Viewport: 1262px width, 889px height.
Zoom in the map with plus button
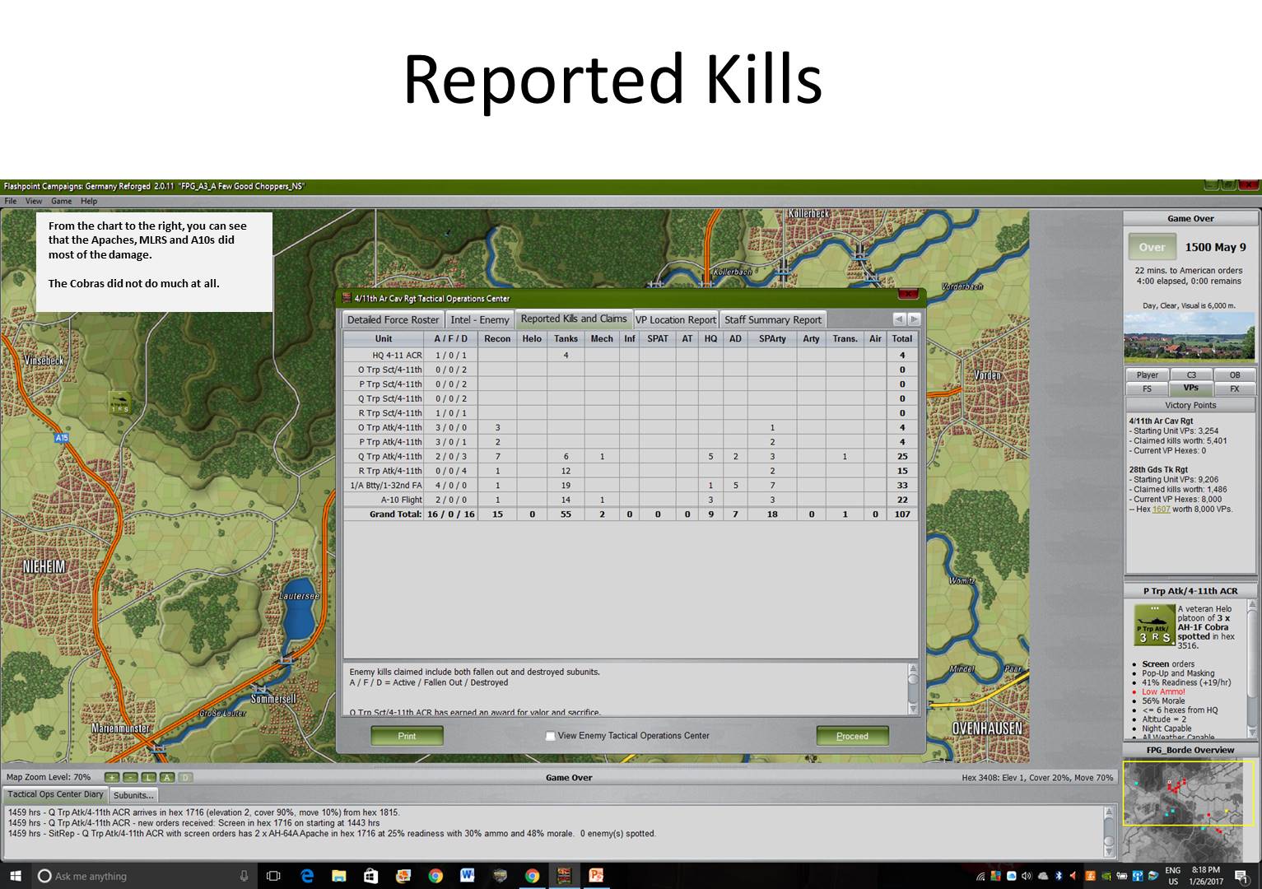coord(112,777)
